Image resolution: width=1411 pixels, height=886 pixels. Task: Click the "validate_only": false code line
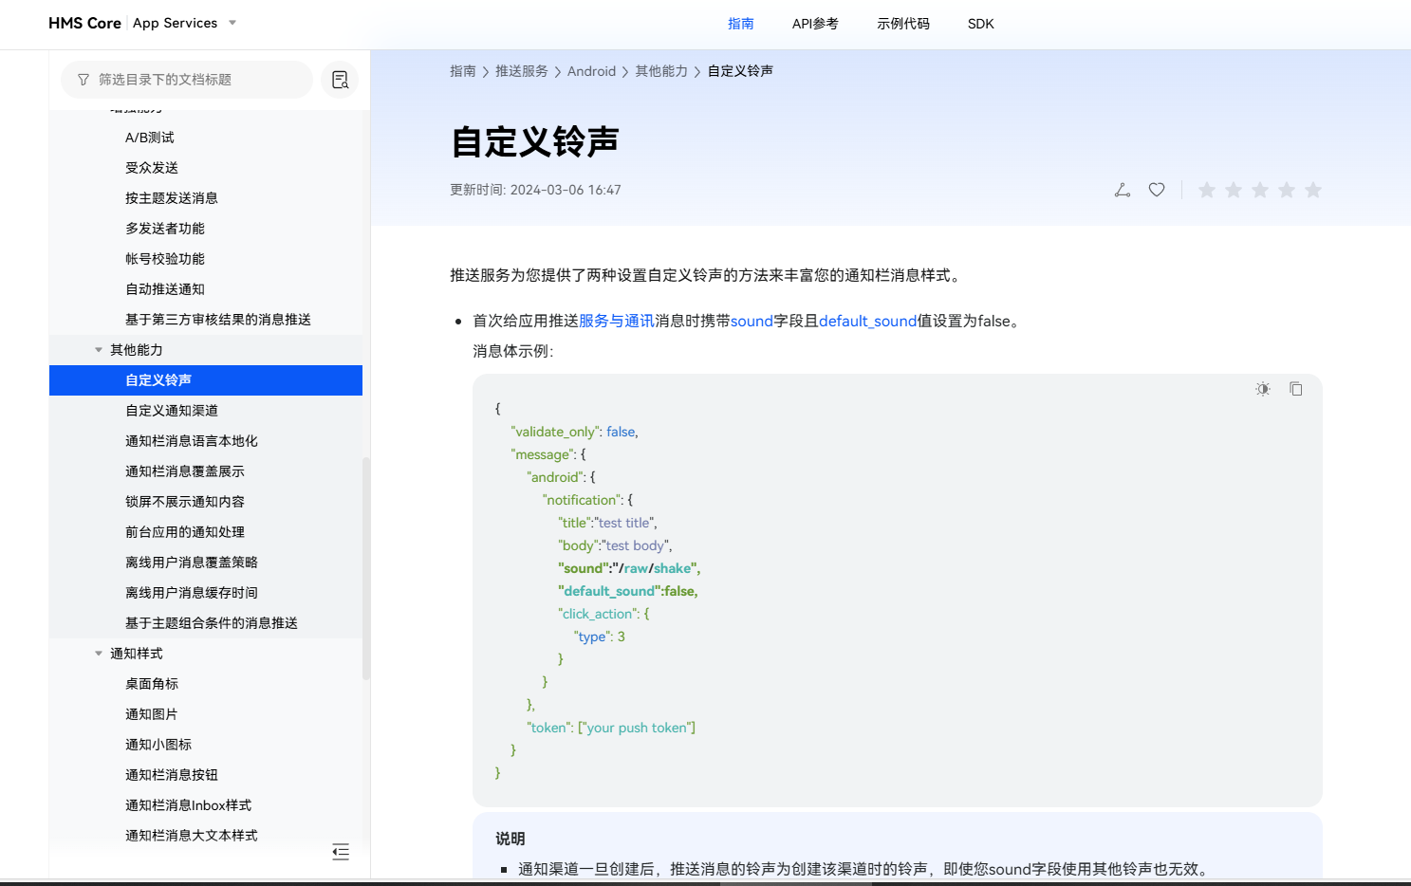click(x=574, y=432)
